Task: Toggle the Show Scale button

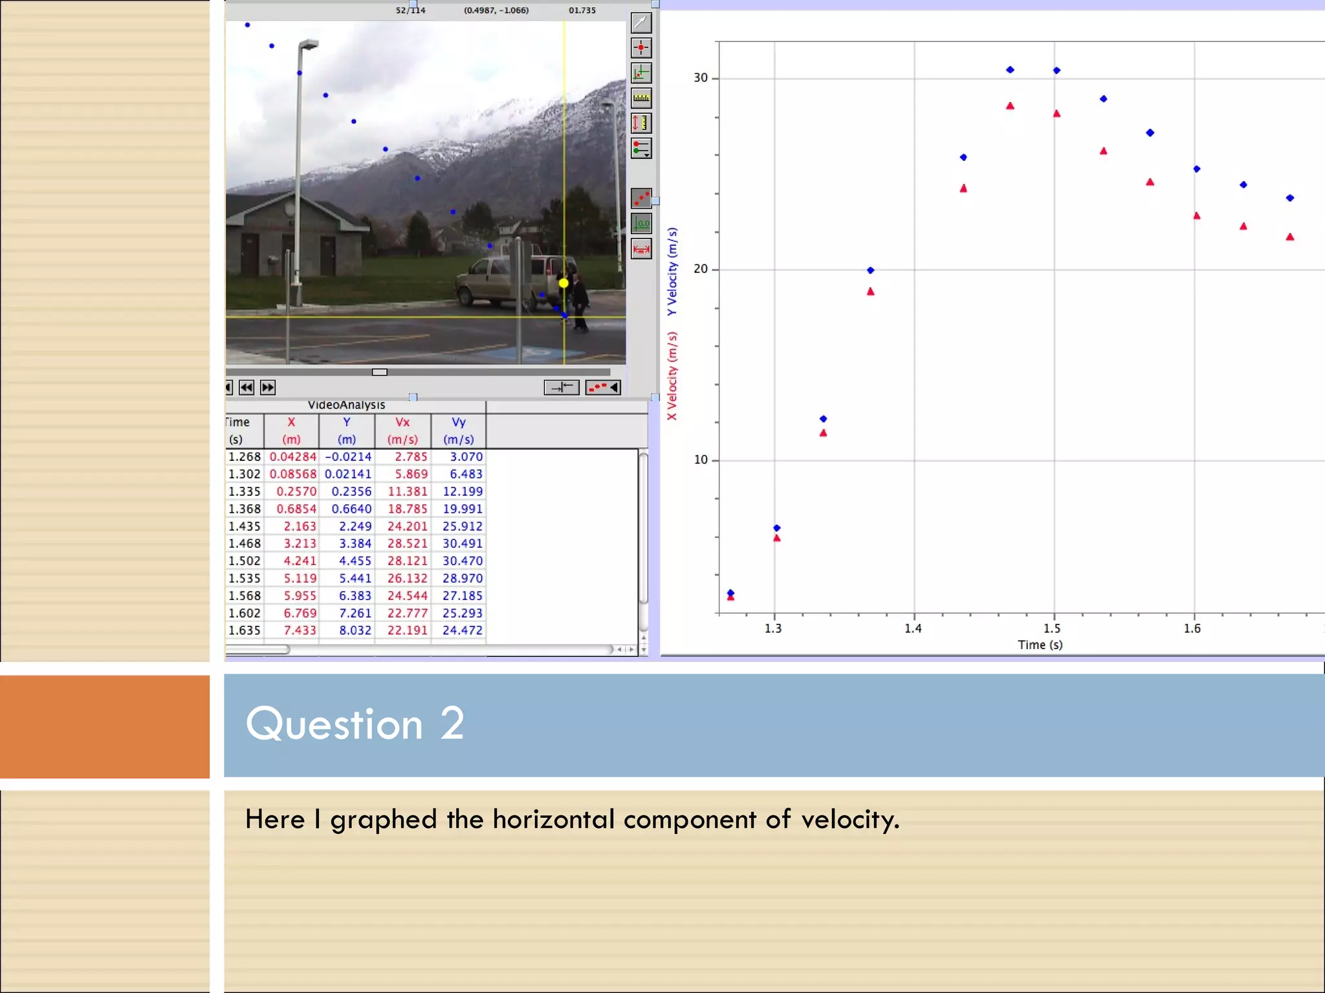Action: pyautogui.click(x=641, y=249)
